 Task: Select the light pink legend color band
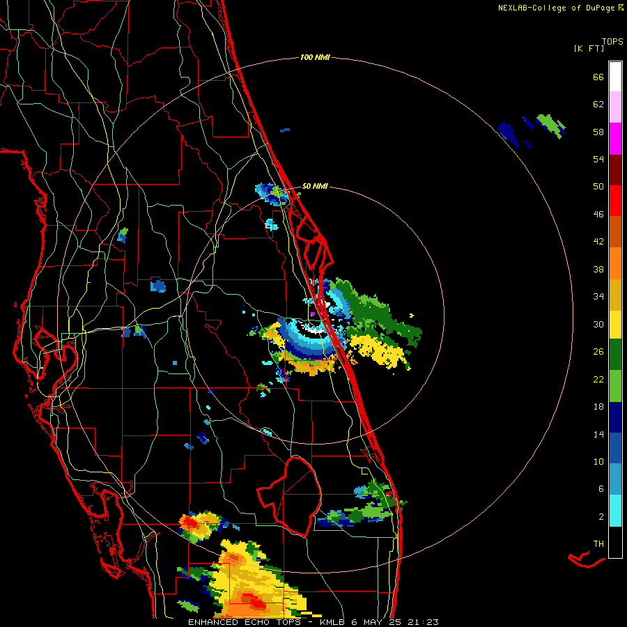pyautogui.click(x=615, y=107)
